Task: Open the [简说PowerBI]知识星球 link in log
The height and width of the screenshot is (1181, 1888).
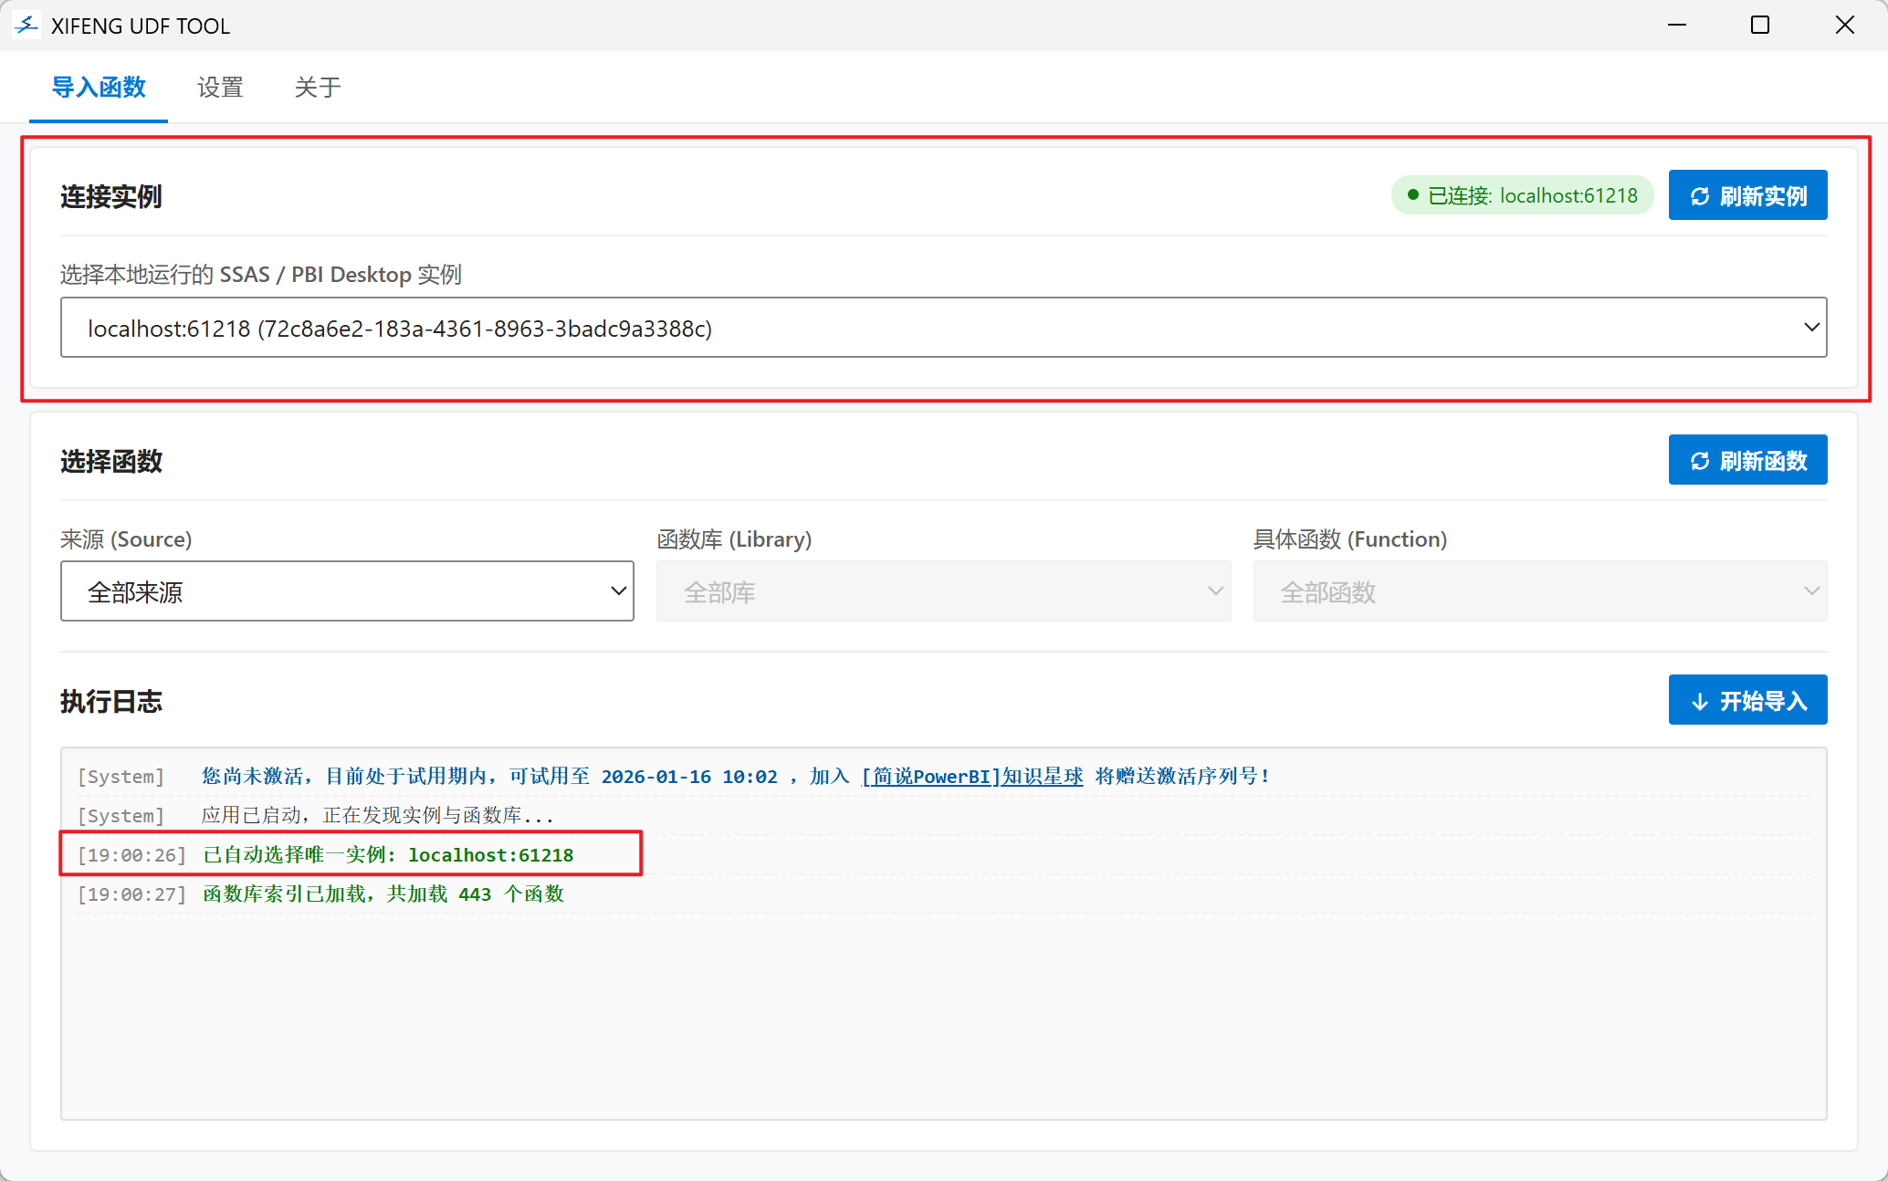Action: (x=972, y=777)
